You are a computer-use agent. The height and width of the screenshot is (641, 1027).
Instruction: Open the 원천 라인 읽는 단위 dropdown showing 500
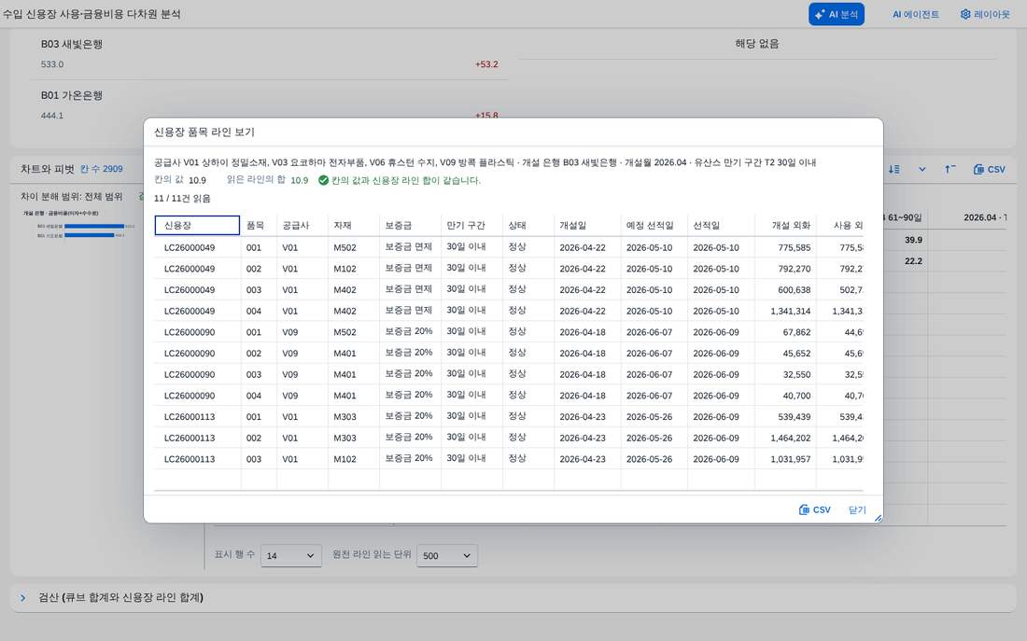pos(446,555)
